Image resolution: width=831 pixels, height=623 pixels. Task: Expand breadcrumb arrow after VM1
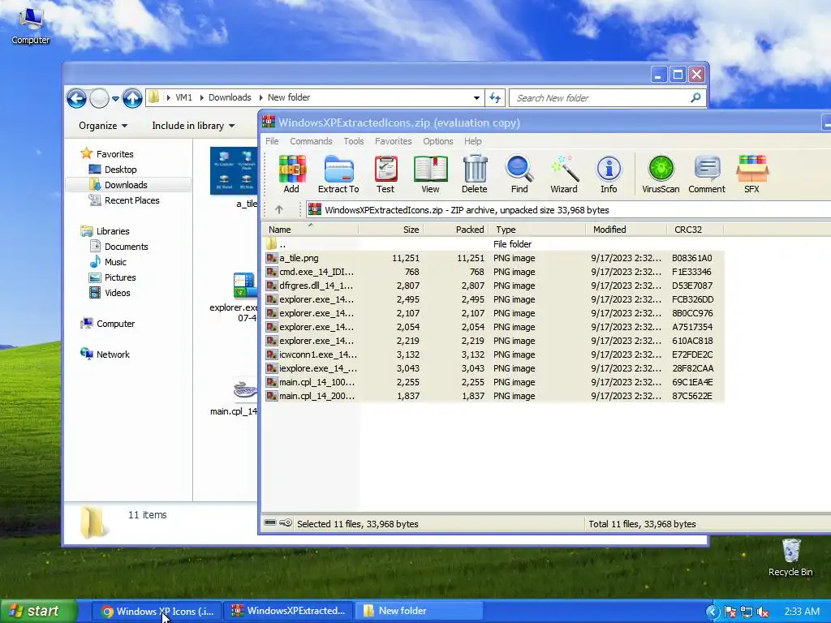point(201,97)
